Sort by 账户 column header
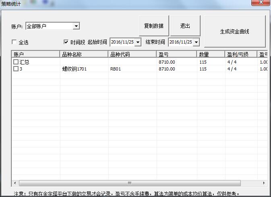Image resolution: width=271 pixels, height=197 pixels. click(35, 54)
